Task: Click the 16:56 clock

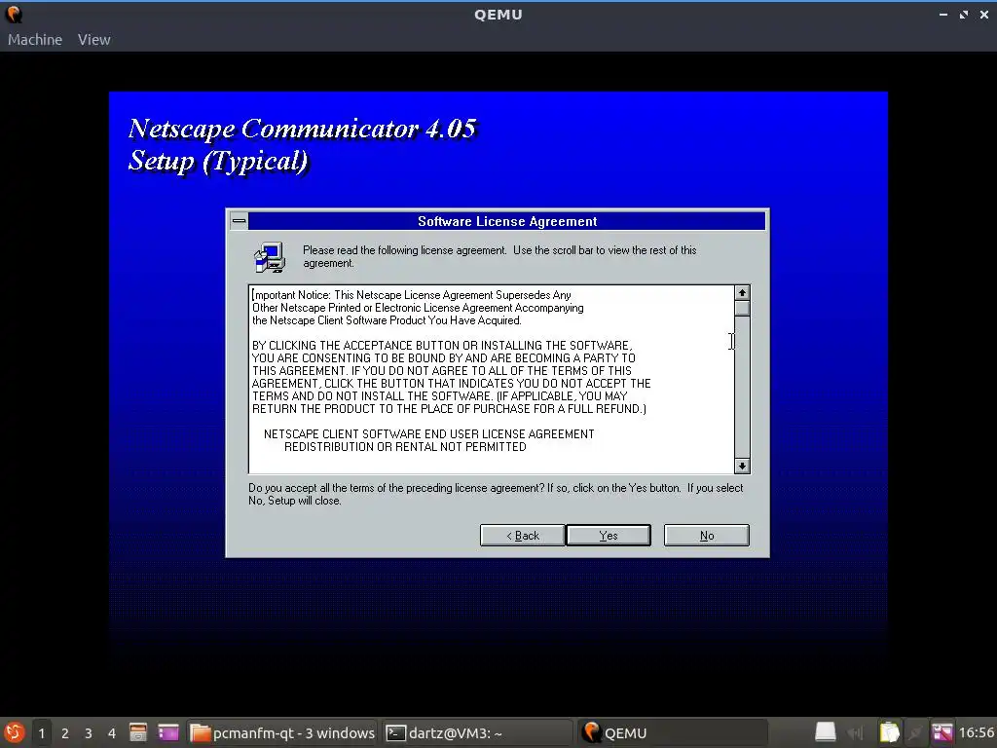Action: (x=976, y=733)
